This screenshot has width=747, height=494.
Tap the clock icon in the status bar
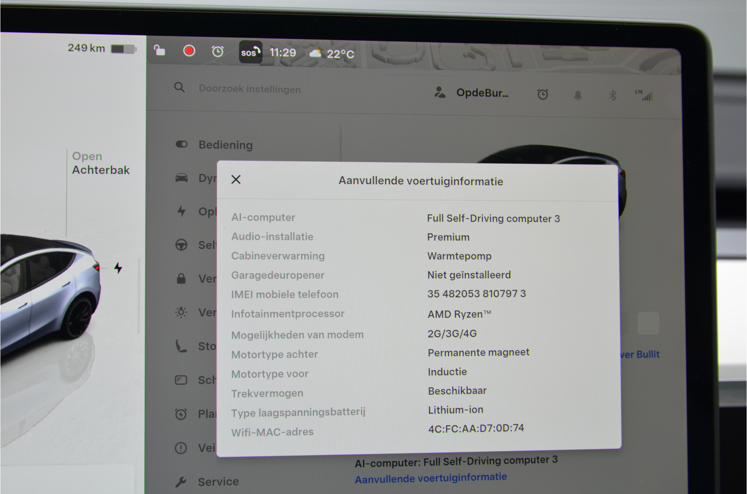tap(217, 51)
